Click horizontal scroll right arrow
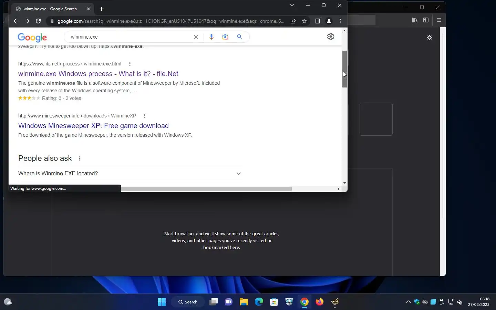Screen dimensions: 496x310 pyautogui.click(x=339, y=189)
